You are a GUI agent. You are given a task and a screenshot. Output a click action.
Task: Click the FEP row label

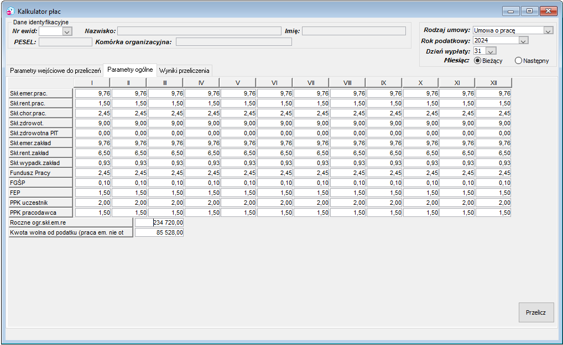tap(40, 193)
